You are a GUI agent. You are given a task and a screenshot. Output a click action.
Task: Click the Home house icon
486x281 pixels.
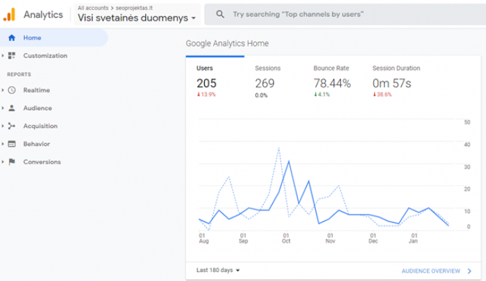coord(12,37)
